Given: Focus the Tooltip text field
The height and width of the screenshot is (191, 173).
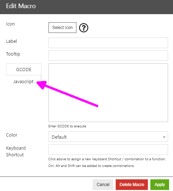Looking at the screenshot, I should (108, 56).
